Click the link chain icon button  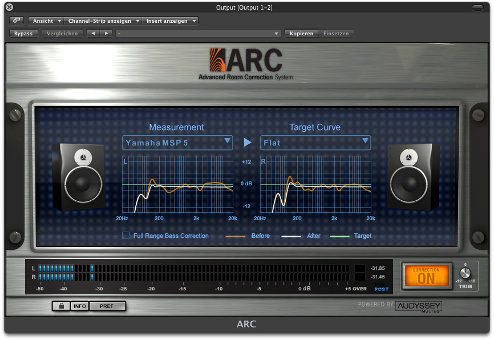(17, 21)
